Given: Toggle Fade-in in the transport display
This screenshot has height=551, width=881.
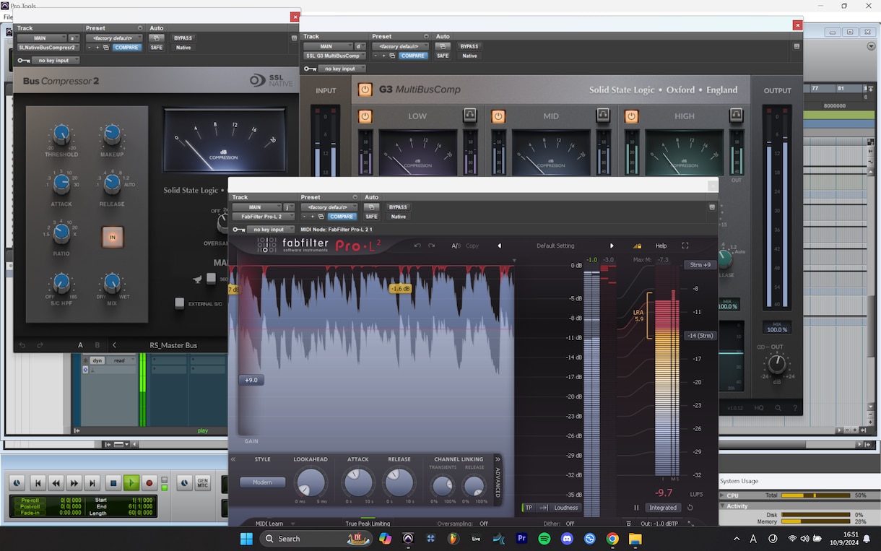Looking at the screenshot, I should tap(30, 513).
